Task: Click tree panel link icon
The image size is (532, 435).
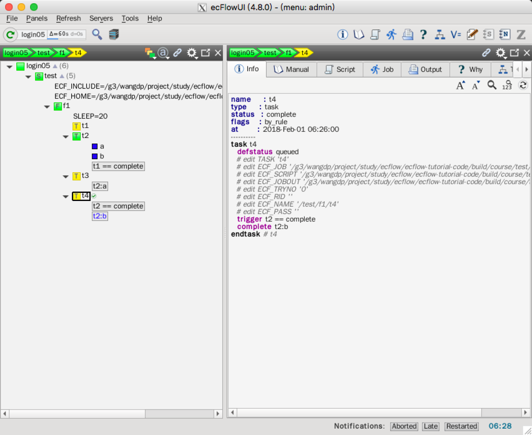Action: (177, 53)
